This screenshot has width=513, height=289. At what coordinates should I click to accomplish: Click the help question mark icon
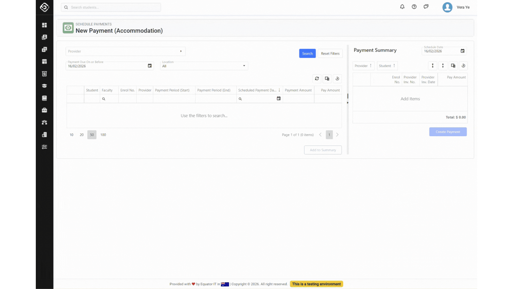tap(414, 7)
